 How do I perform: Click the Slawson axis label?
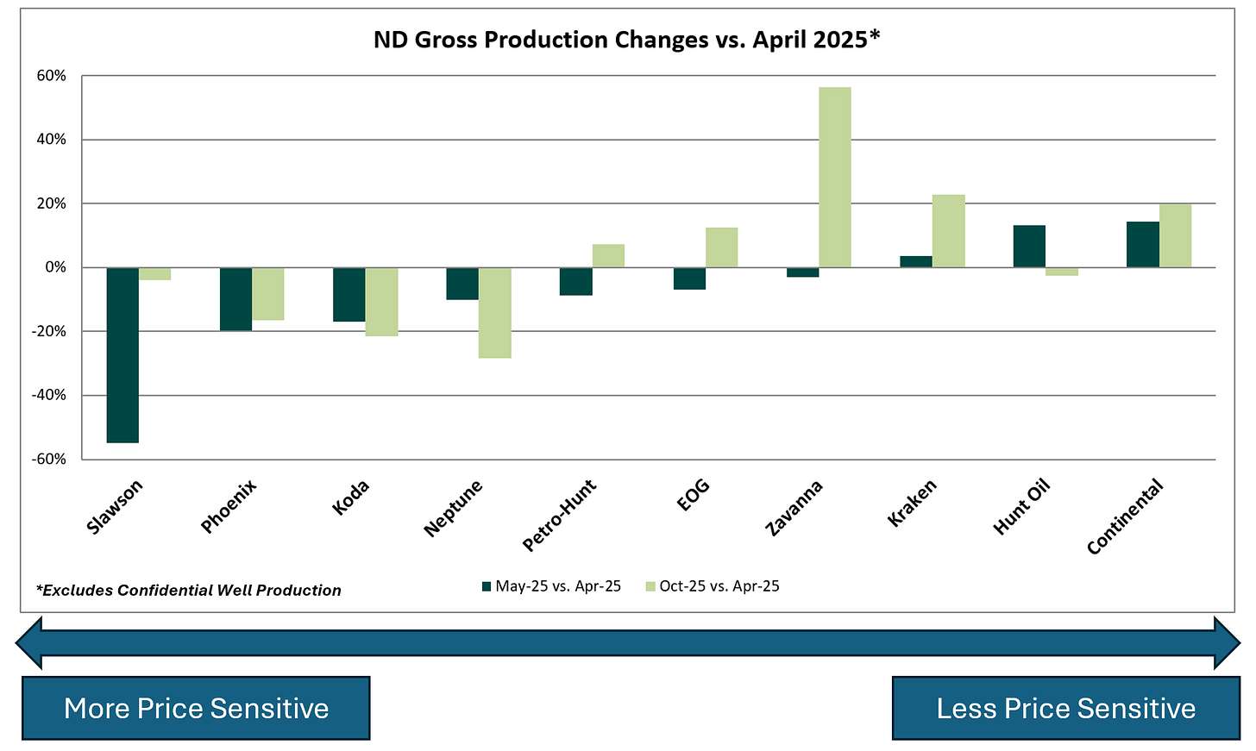click(115, 506)
